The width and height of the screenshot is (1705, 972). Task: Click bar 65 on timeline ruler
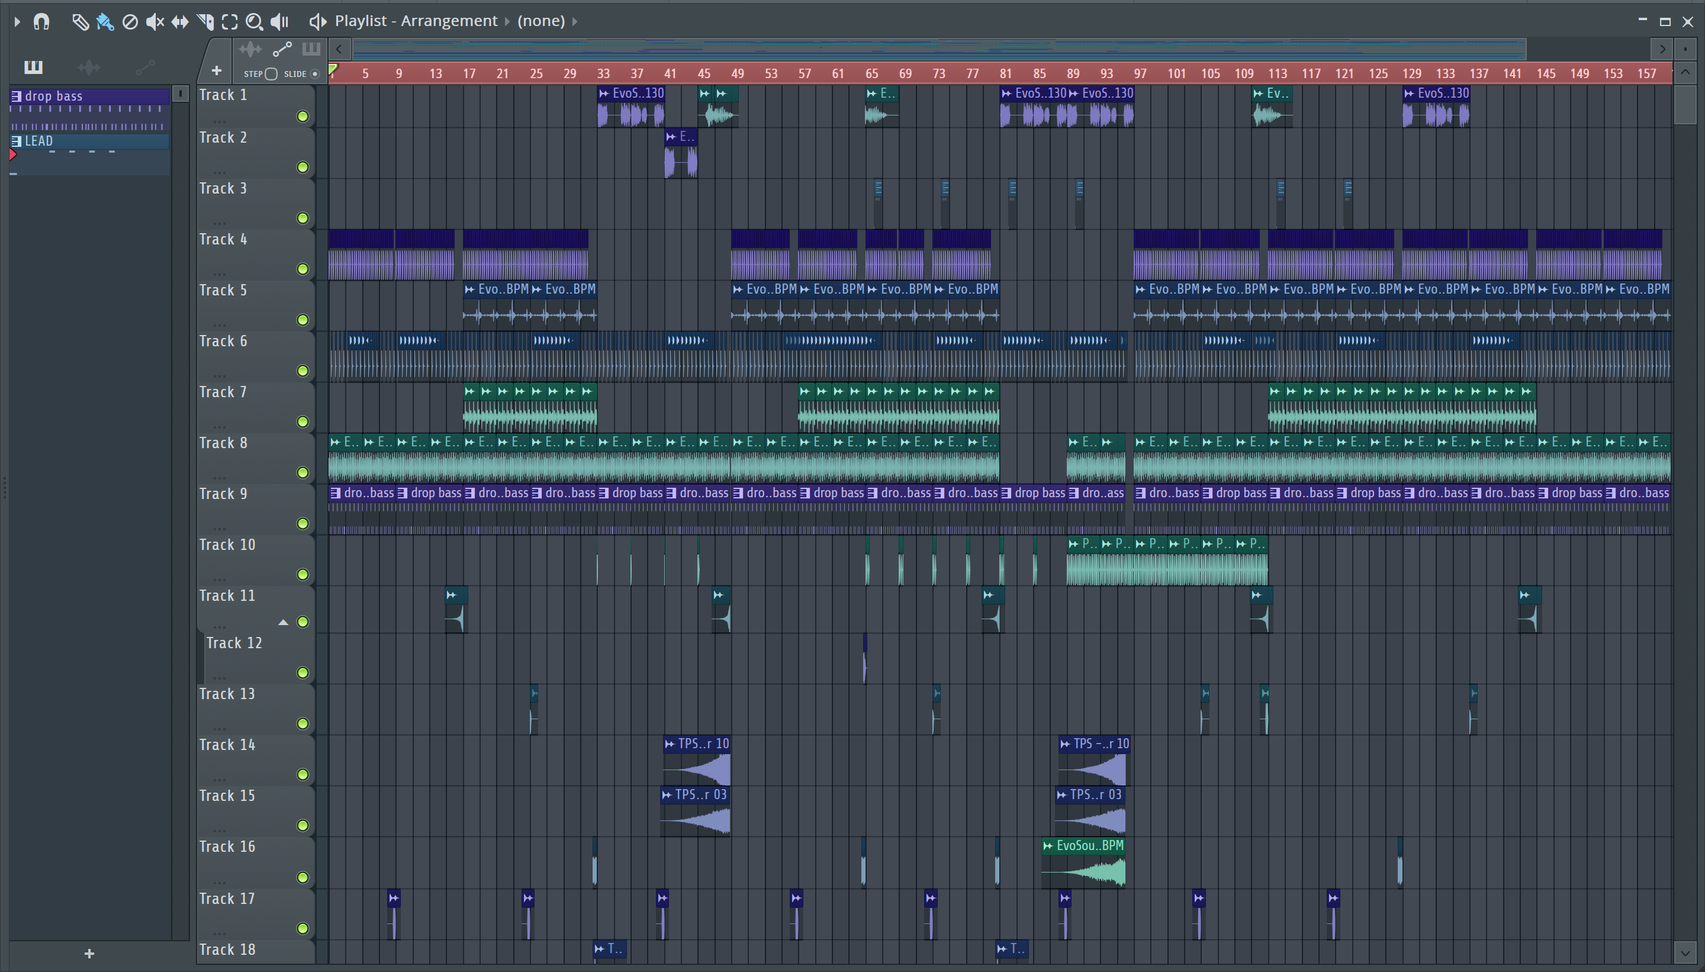tap(872, 74)
